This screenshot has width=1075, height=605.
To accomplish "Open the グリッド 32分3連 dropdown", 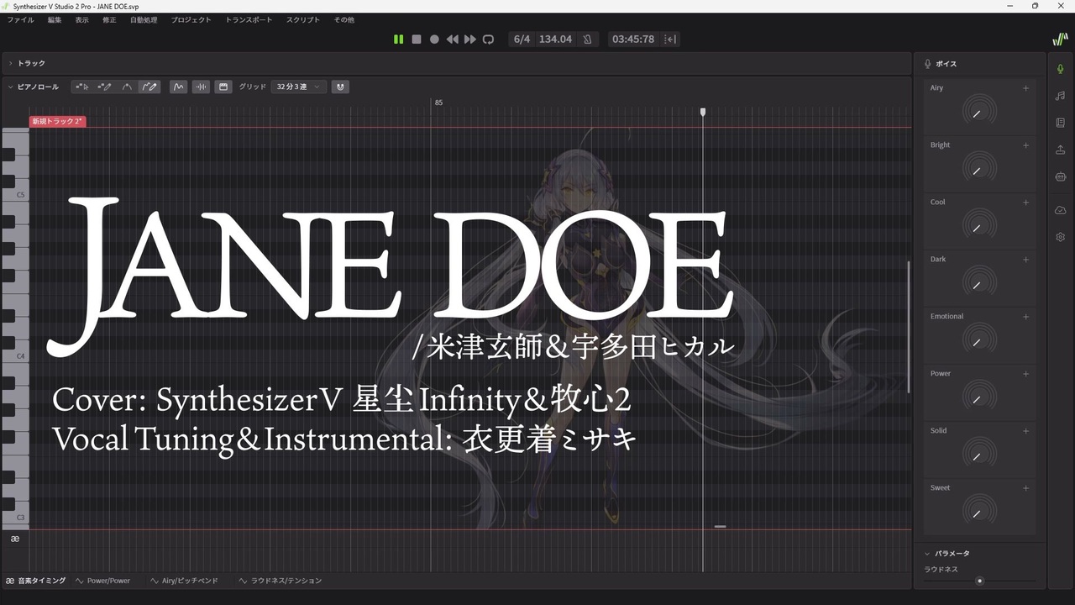I will (298, 87).
